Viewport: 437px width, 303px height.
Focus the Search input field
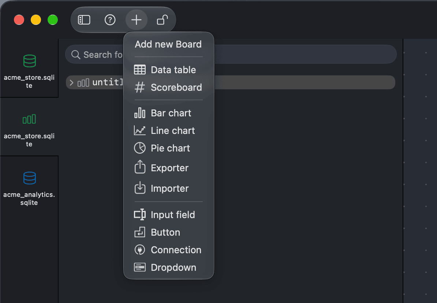click(231, 55)
